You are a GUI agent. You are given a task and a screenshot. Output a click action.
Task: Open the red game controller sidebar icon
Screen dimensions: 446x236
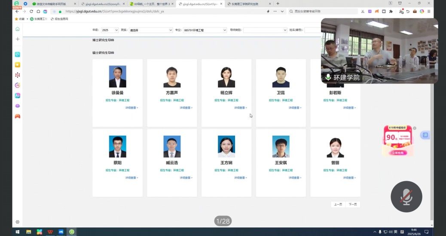click(18, 116)
